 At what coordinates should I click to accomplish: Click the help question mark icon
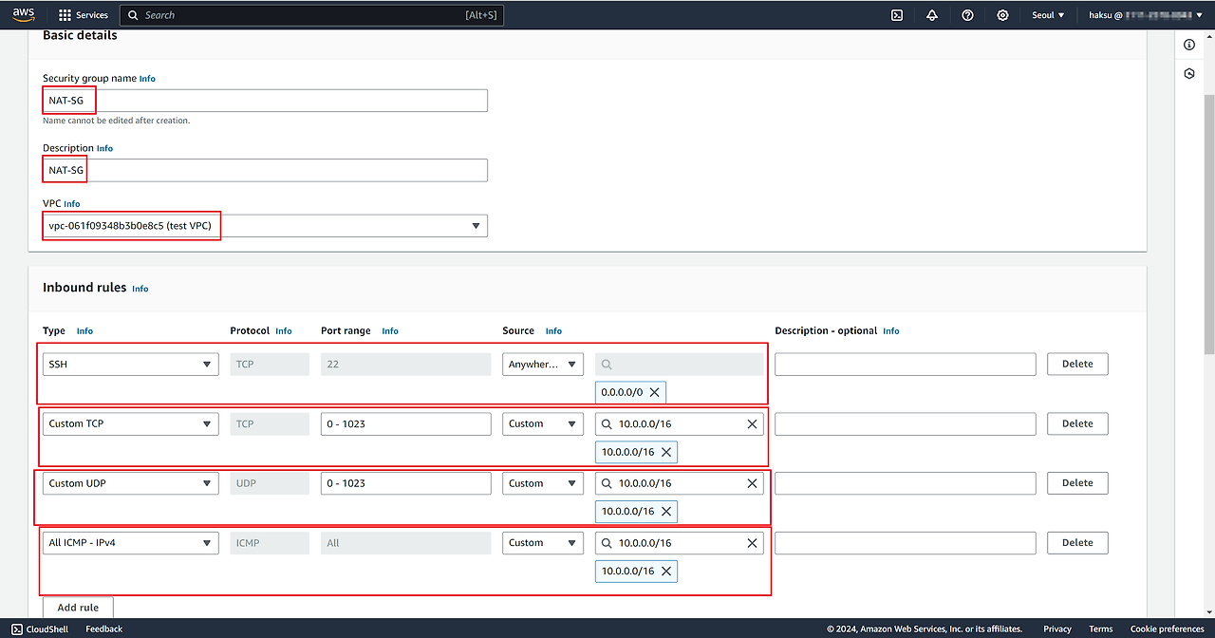click(x=967, y=15)
